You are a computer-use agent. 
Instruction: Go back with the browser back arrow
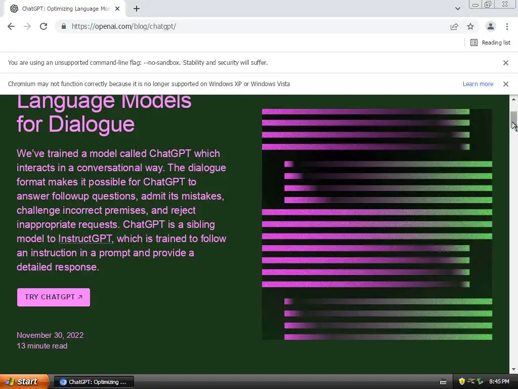click(11, 26)
